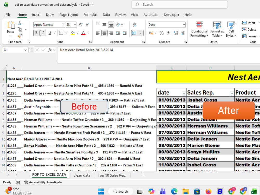Switch to the Data tab

[106, 15]
